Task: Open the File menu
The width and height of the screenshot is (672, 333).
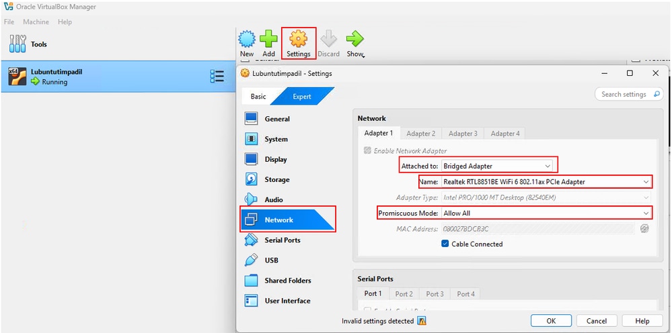Action: click(9, 21)
